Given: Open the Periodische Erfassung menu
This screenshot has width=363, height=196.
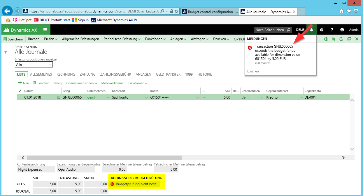Looking at the screenshot, I should pos(122,39).
